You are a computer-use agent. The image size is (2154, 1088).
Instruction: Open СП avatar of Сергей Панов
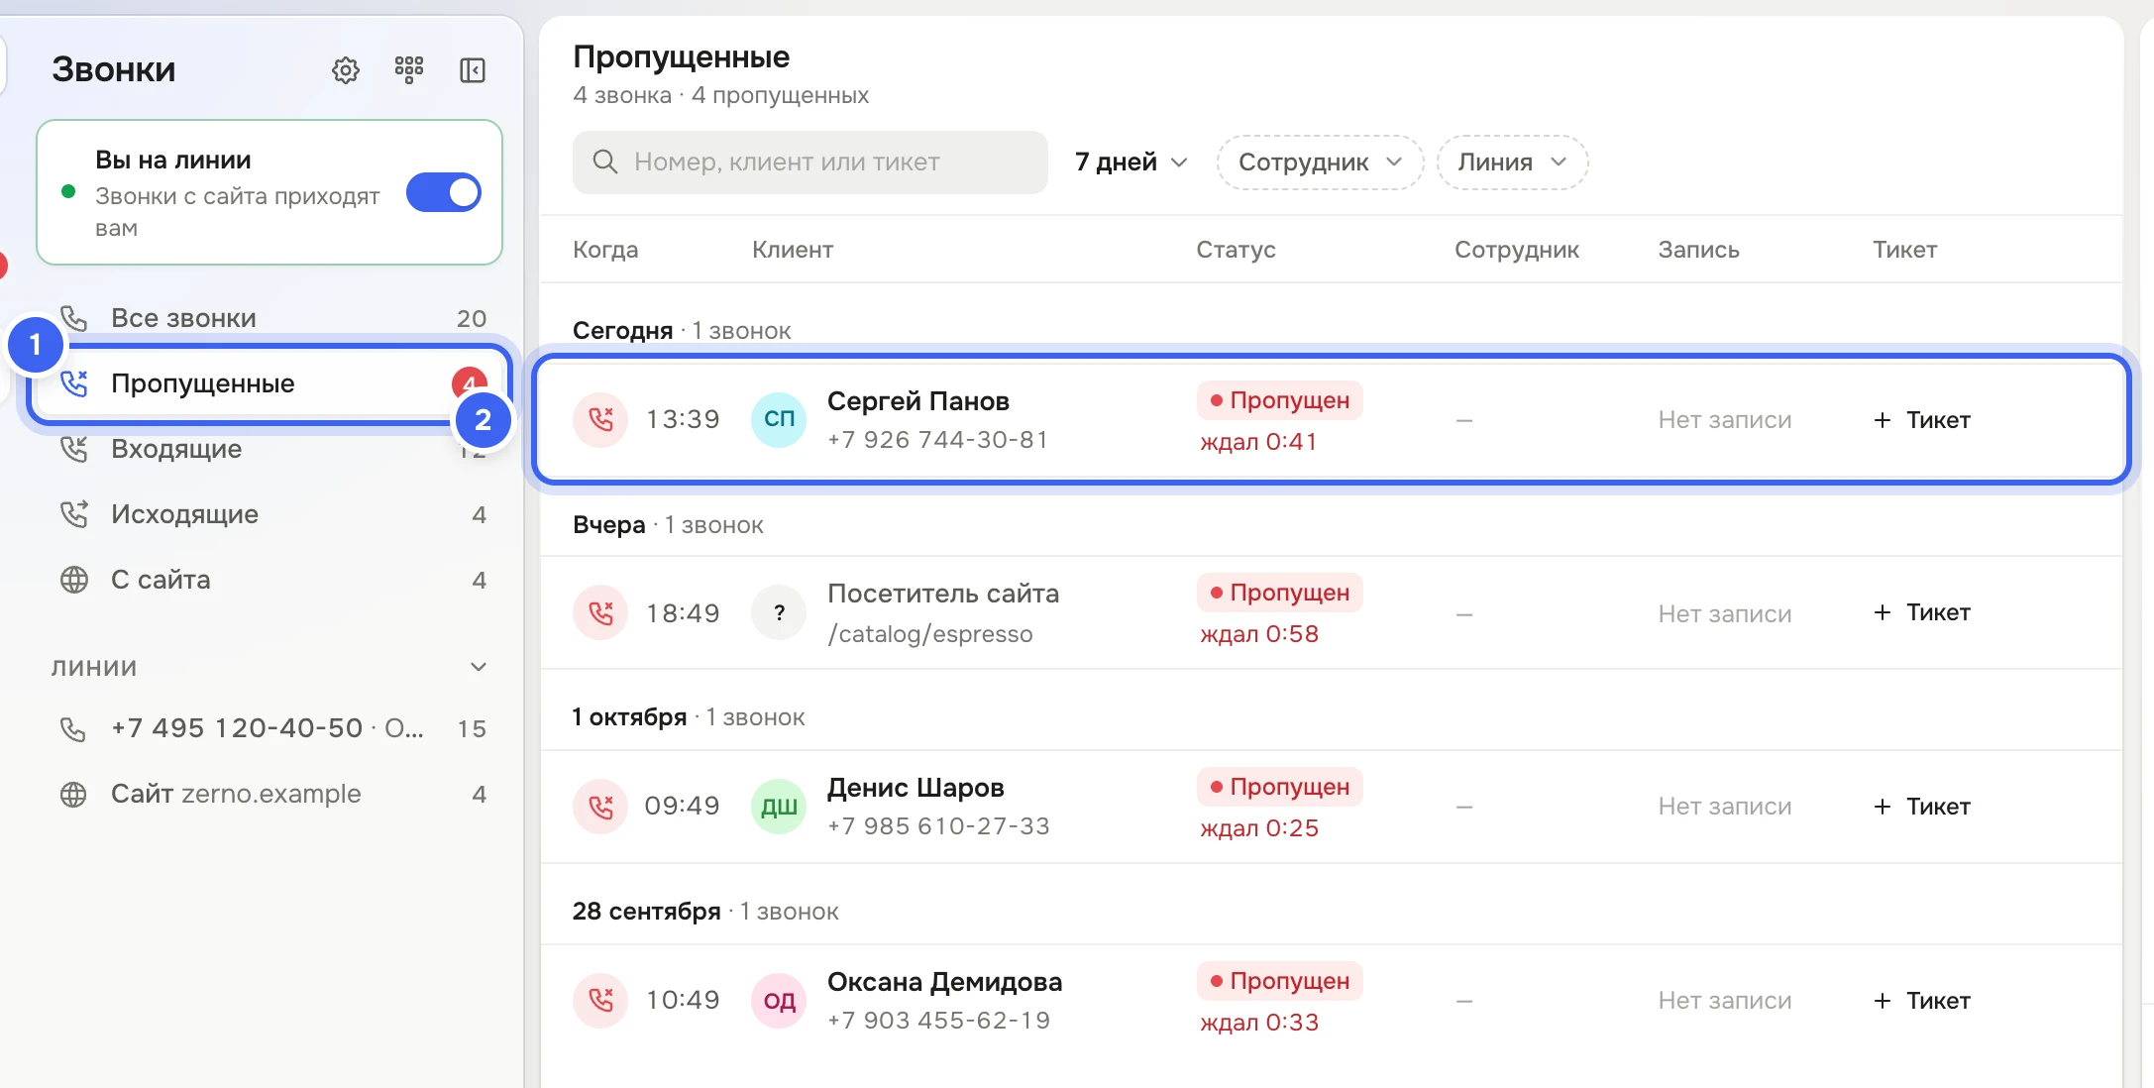pos(779,419)
